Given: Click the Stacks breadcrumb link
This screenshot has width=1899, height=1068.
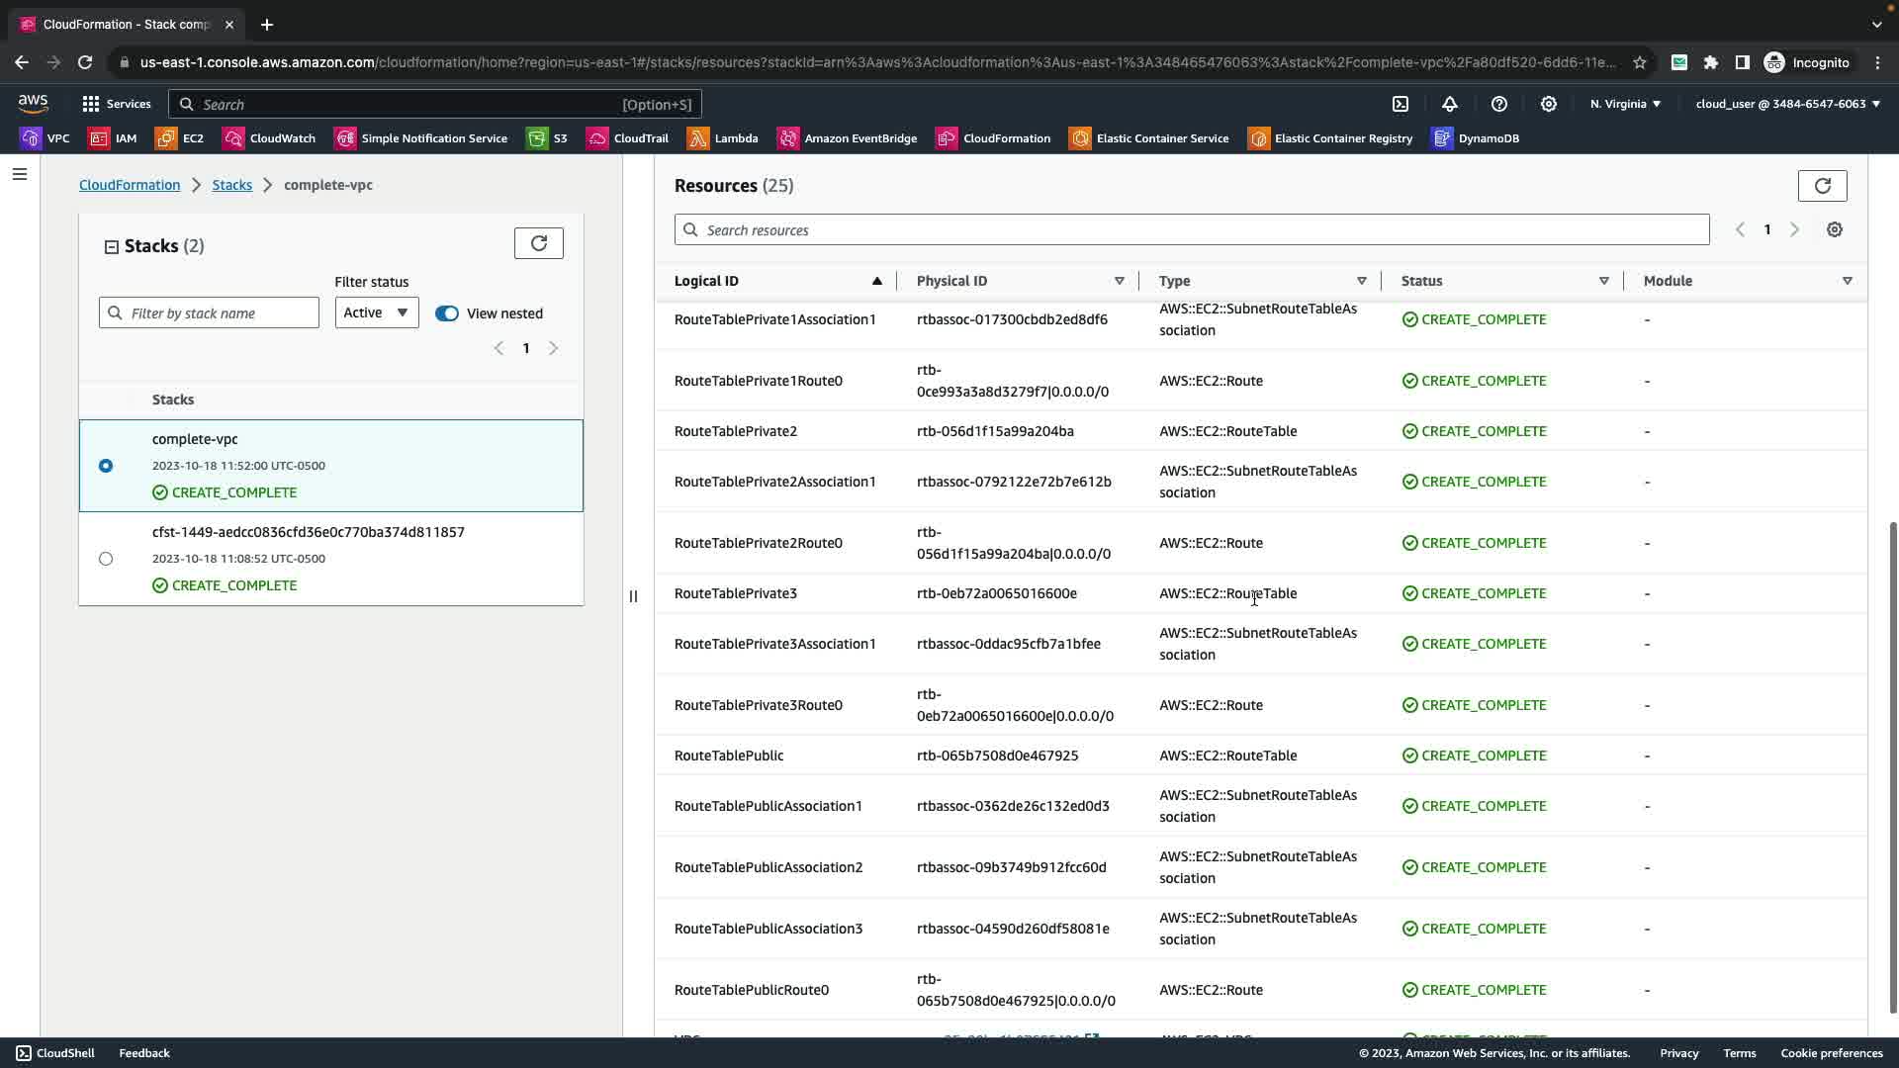Looking at the screenshot, I should [x=231, y=185].
